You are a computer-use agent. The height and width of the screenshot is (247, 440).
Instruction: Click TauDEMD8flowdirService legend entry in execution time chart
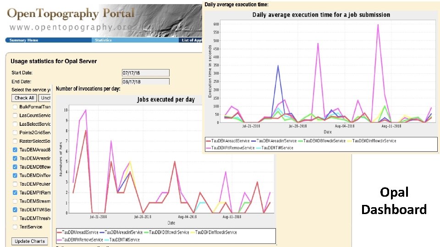click(x=322, y=141)
